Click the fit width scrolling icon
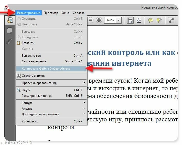The height and width of the screenshot is (145, 182). pyautogui.click(x=130, y=20)
